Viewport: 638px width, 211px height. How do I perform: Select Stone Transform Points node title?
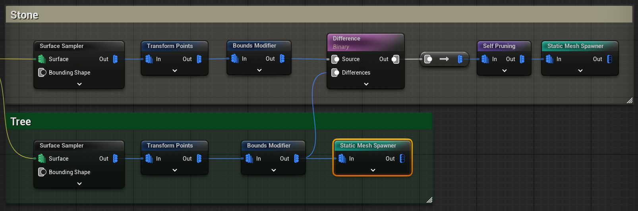[x=170, y=46]
